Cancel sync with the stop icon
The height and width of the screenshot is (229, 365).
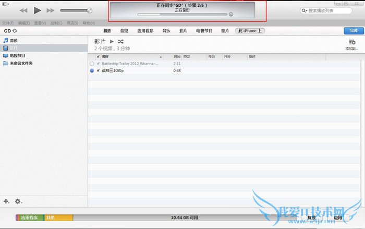pyautogui.click(x=230, y=15)
